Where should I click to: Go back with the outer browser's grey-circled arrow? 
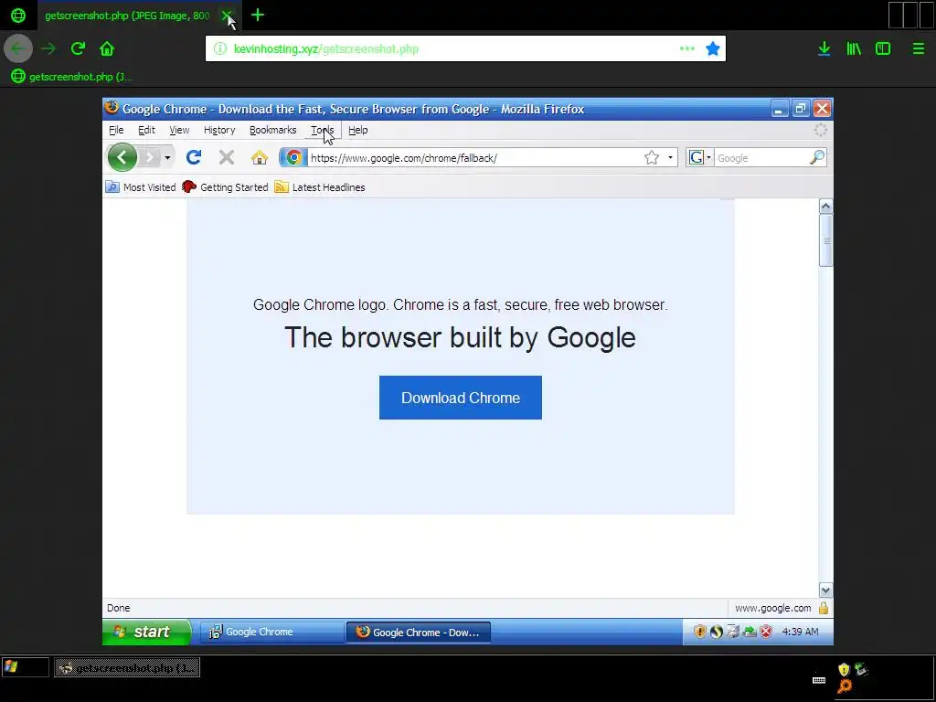click(x=18, y=48)
